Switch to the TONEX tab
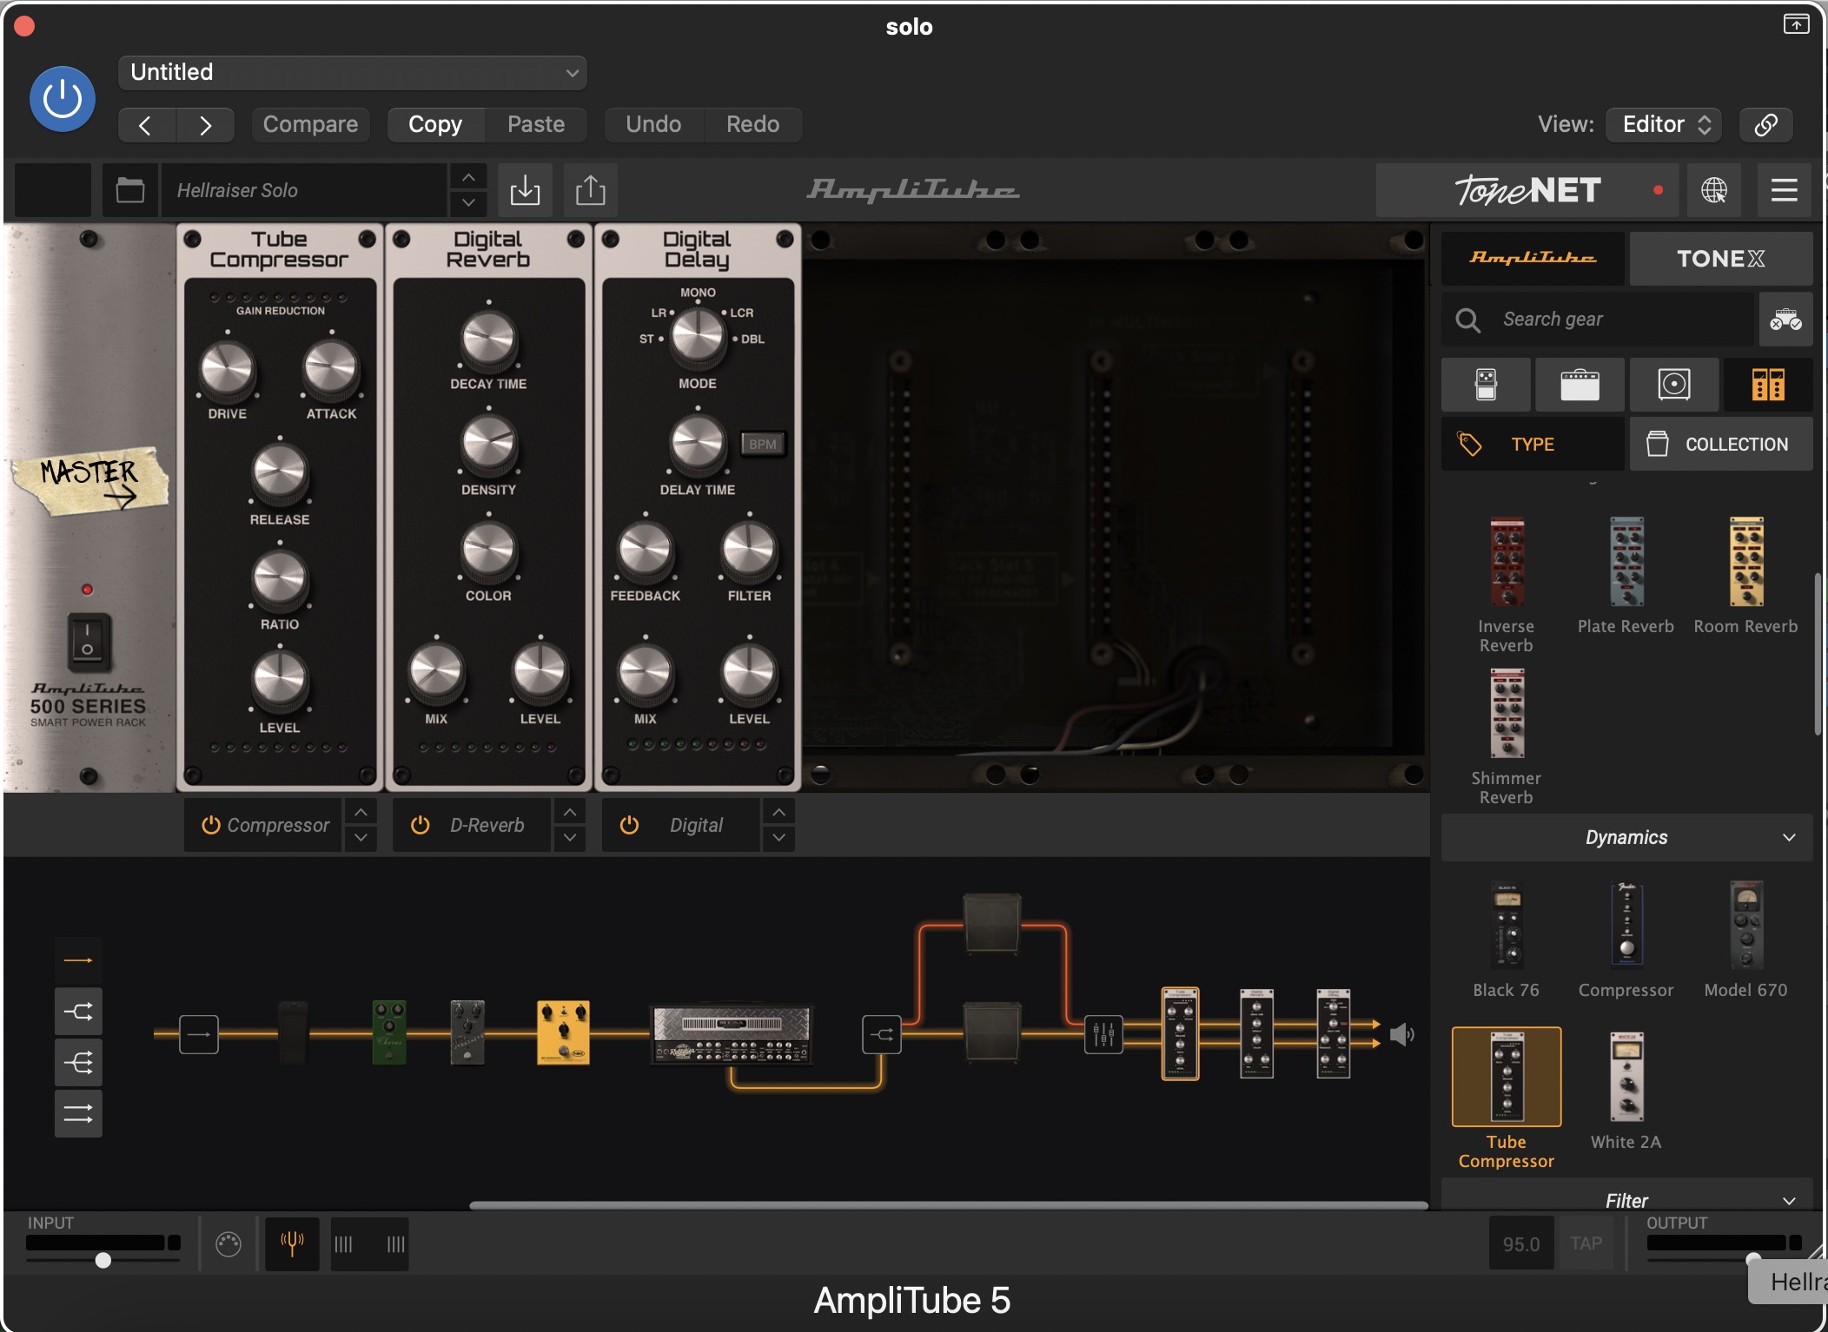The height and width of the screenshot is (1332, 1828). pyautogui.click(x=1720, y=259)
